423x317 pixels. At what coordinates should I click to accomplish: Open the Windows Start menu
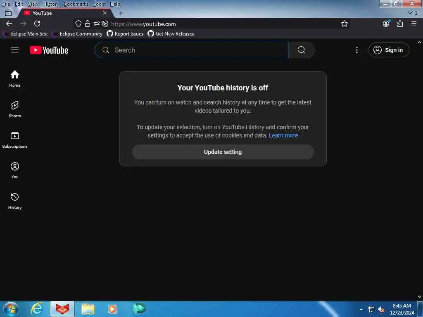coord(11,309)
